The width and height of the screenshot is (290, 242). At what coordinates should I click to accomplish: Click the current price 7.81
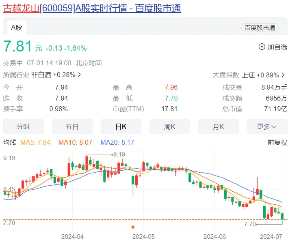[18, 46]
